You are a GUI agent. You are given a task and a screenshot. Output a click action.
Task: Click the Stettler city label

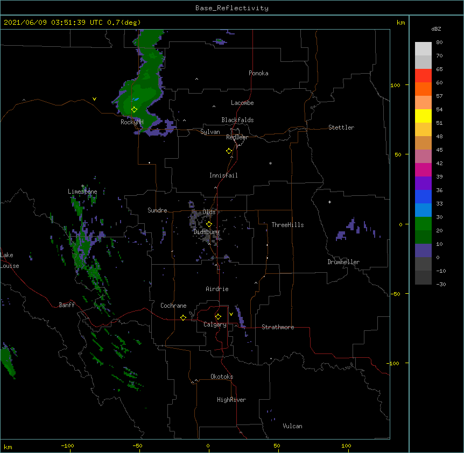341,128
